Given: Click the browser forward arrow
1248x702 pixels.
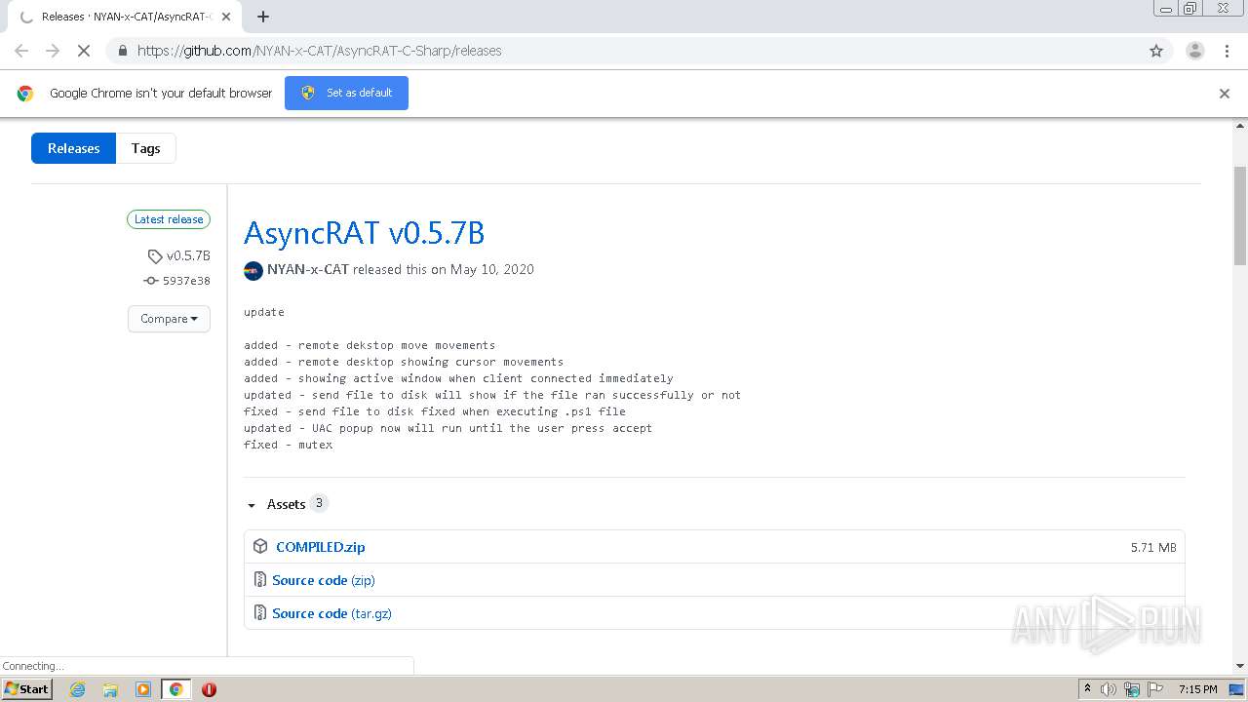Looking at the screenshot, I should (53, 51).
